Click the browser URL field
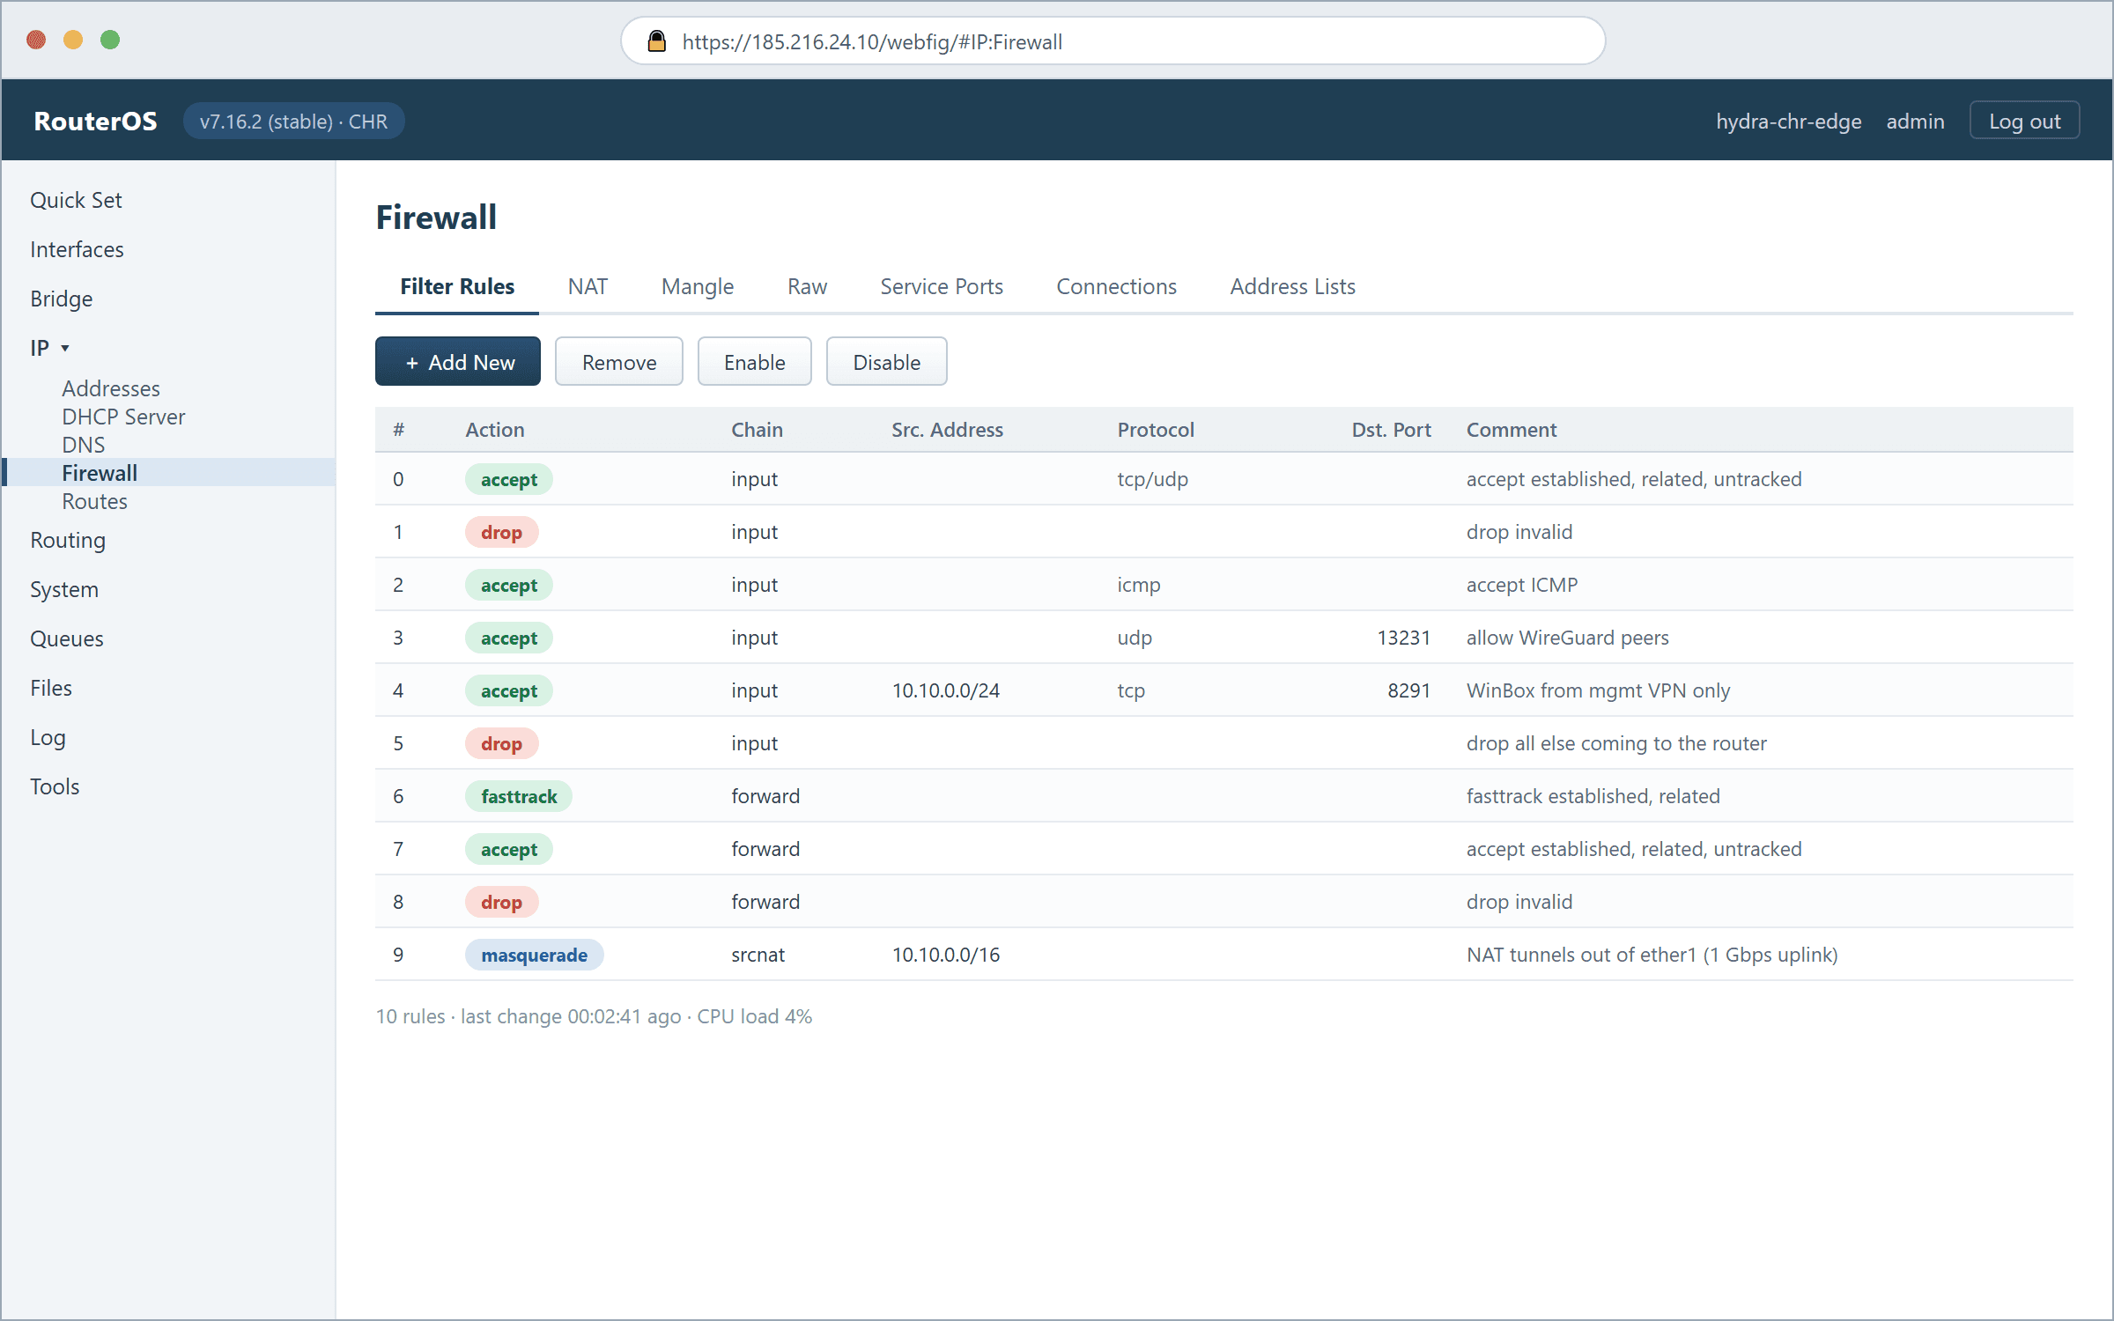The height and width of the screenshot is (1321, 2114). [x=1113, y=41]
